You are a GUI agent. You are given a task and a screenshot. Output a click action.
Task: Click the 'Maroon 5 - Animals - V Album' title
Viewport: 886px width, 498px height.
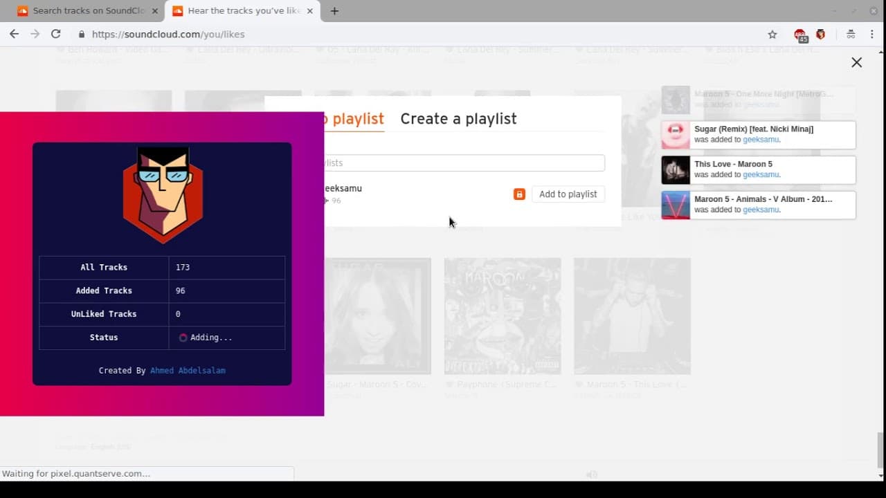763,199
